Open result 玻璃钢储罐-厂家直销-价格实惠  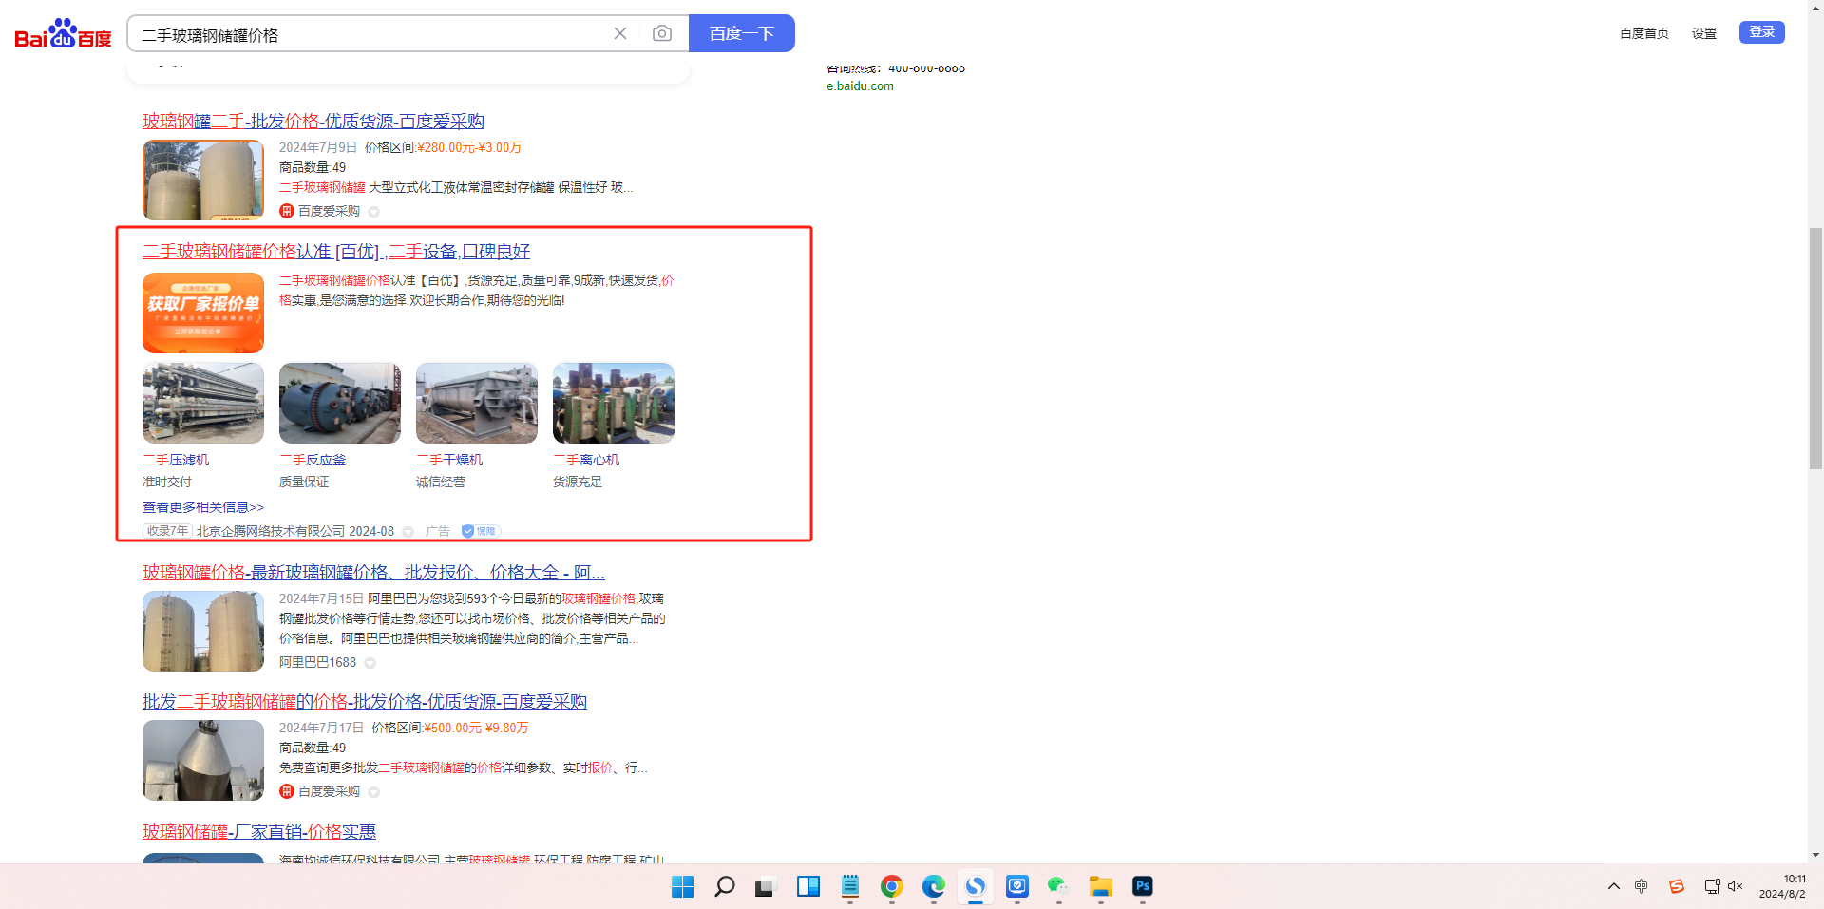[x=259, y=831]
